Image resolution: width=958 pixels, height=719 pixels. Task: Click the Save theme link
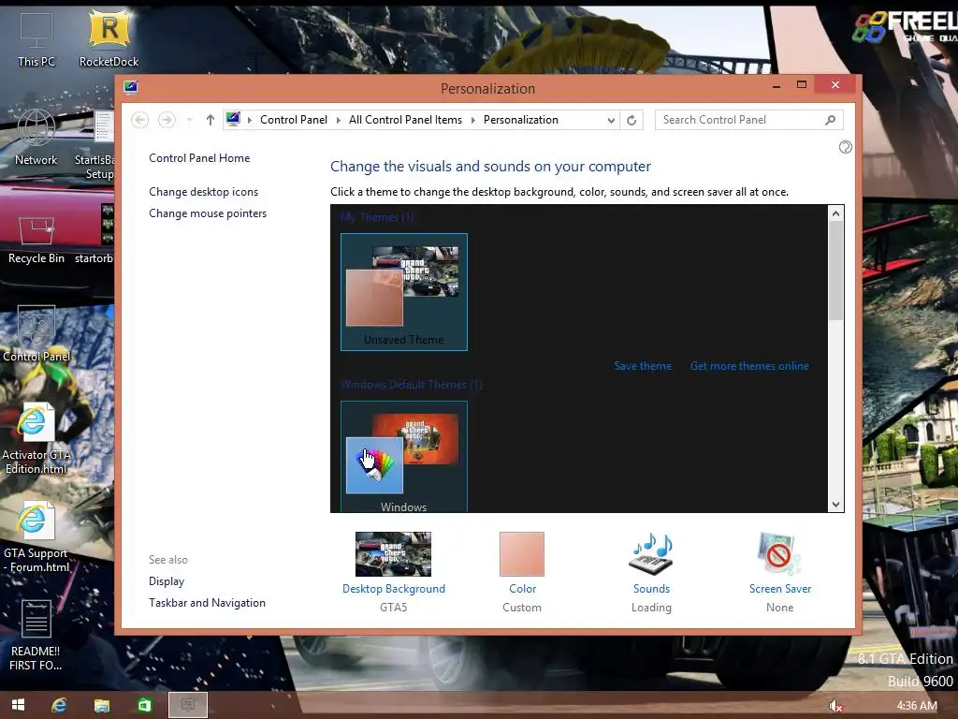pyautogui.click(x=643, y=366)
